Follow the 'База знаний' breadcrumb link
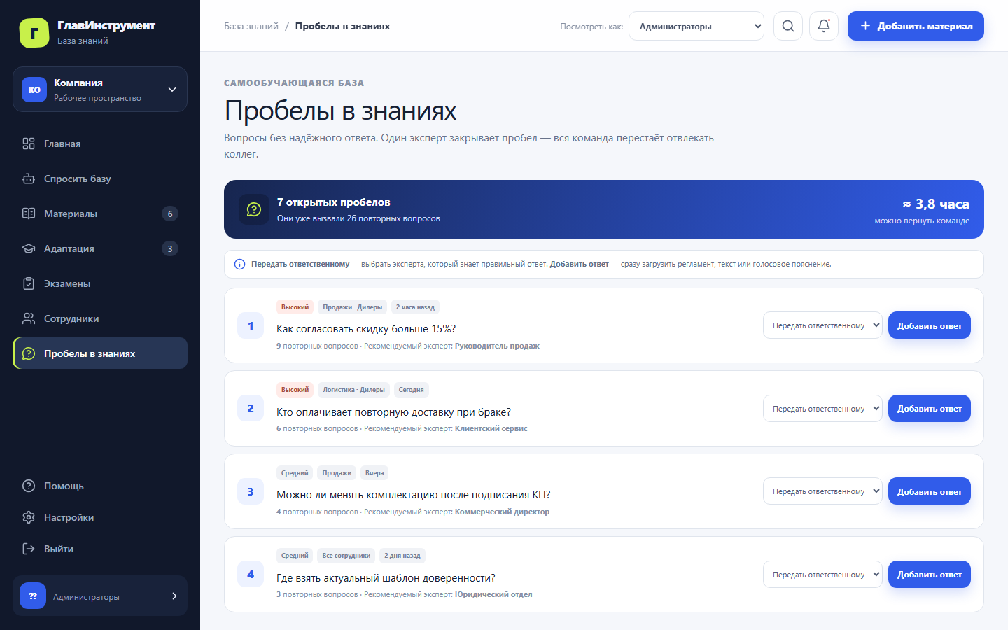The width and height of the screenshot is (1008, 630). pos(251,26)
